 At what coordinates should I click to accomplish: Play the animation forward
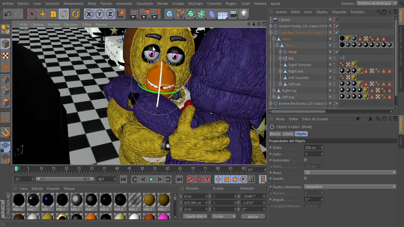coord(151,179)
